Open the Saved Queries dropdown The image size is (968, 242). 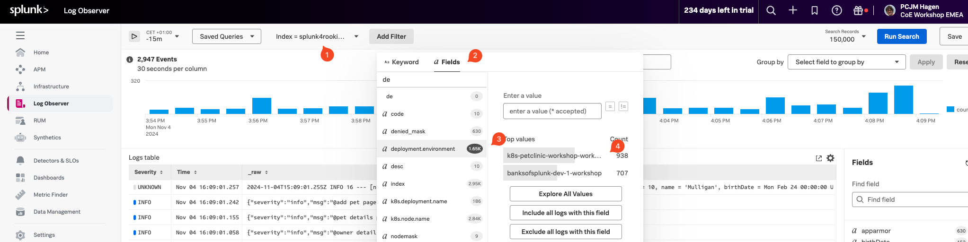(226, 36)
